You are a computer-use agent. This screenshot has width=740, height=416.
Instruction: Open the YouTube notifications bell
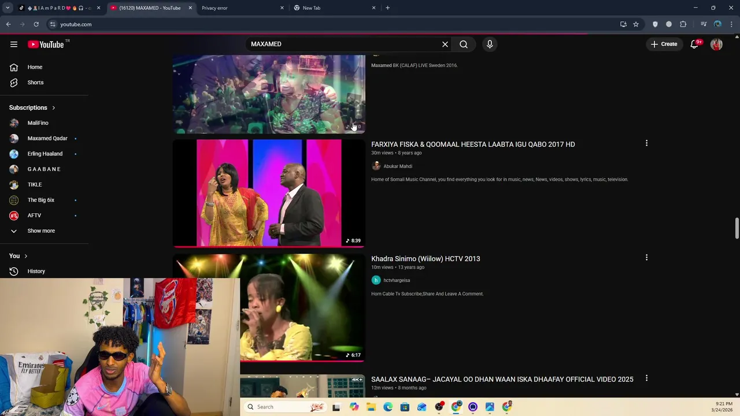[695, 44]
